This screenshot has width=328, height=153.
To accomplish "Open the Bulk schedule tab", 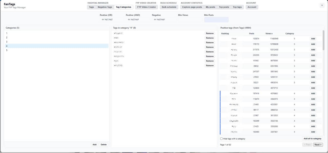I will click(169, 7).
